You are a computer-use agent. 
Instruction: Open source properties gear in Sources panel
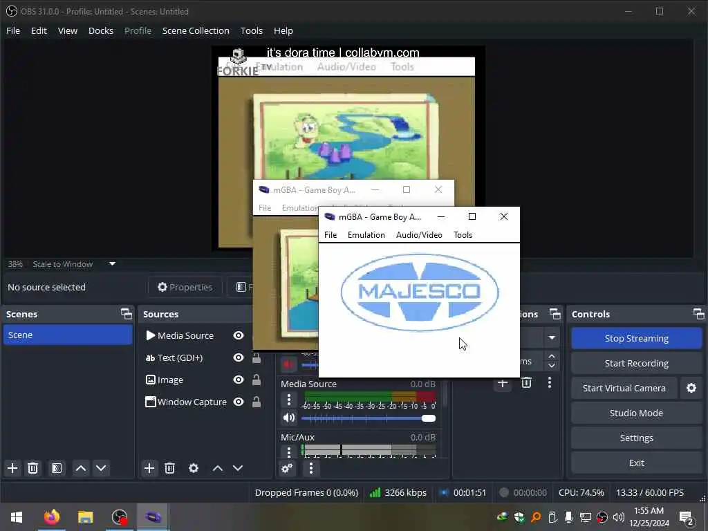(x=194, y=468)
